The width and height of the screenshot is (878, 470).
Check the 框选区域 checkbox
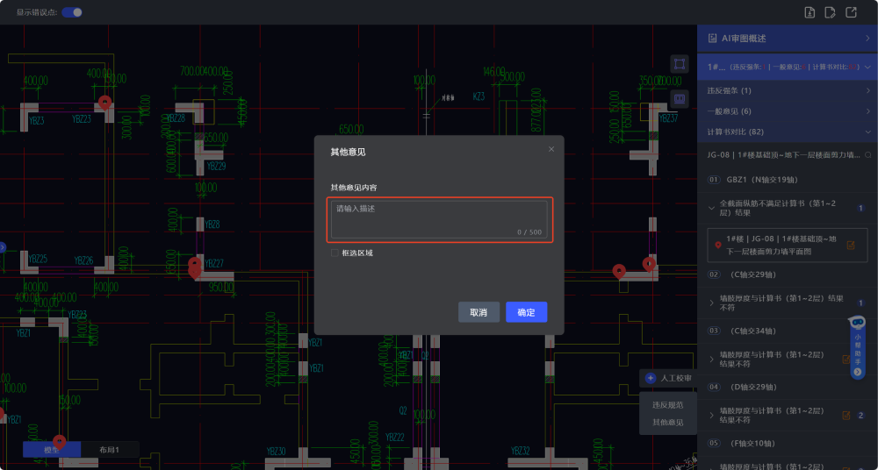[335, 253]
